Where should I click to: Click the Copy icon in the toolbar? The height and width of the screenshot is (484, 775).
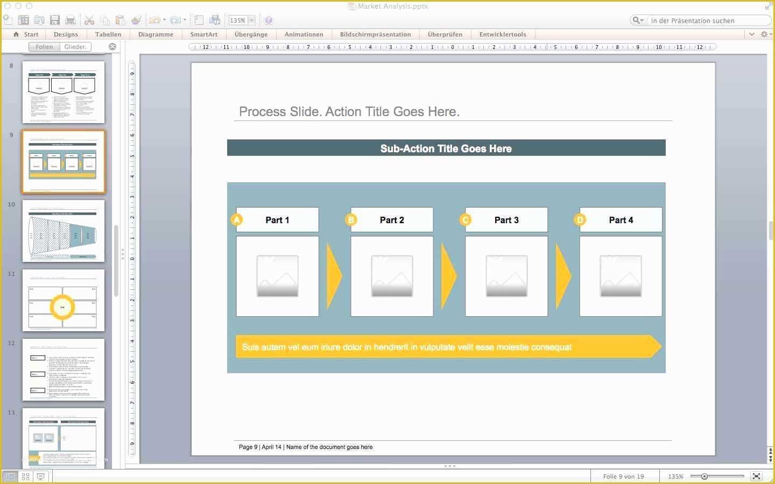tap(105, 20)
